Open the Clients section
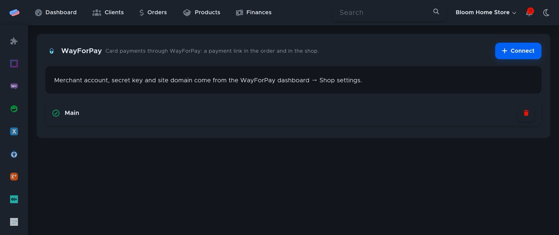 click(108, 13)
